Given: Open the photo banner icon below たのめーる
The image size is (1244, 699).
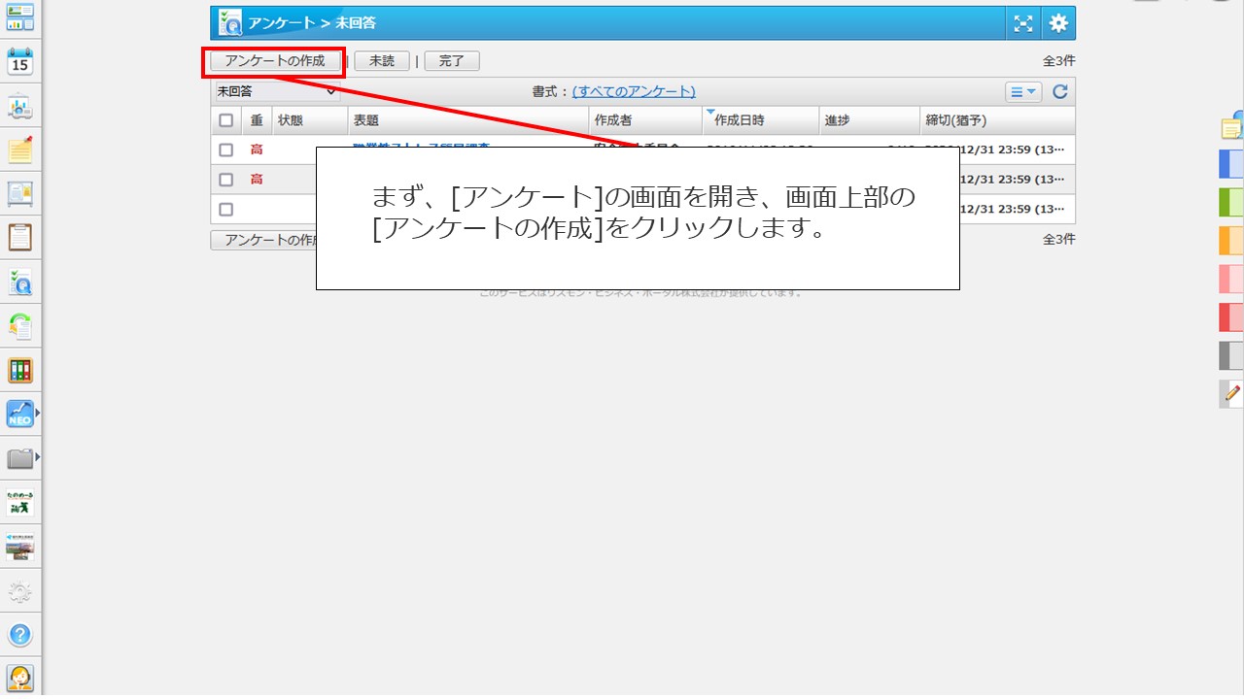Looking at the screenshot, I should click(x=20, y=547).
